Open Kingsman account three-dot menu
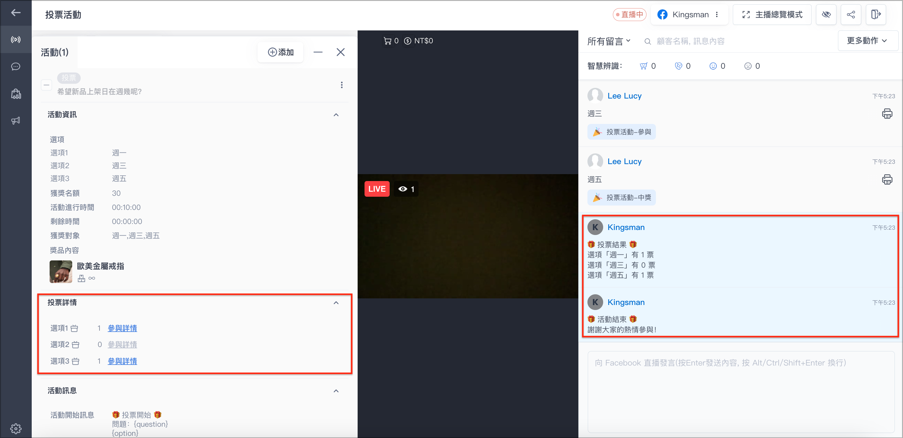The width and height of the screenshot is (903, 438). coord(717,15)
